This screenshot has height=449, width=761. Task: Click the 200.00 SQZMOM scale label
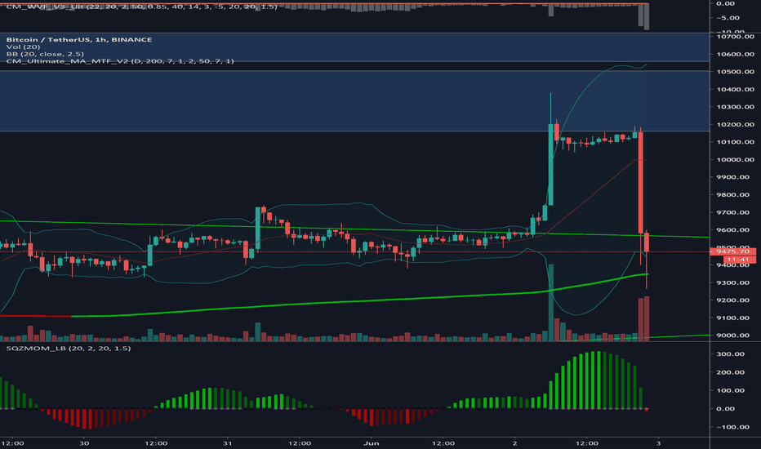(x=731, y=372)
